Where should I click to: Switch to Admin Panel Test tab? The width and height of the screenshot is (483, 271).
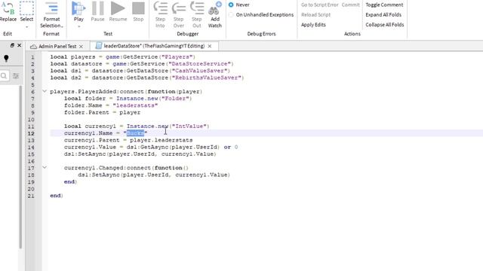(57, 47)
